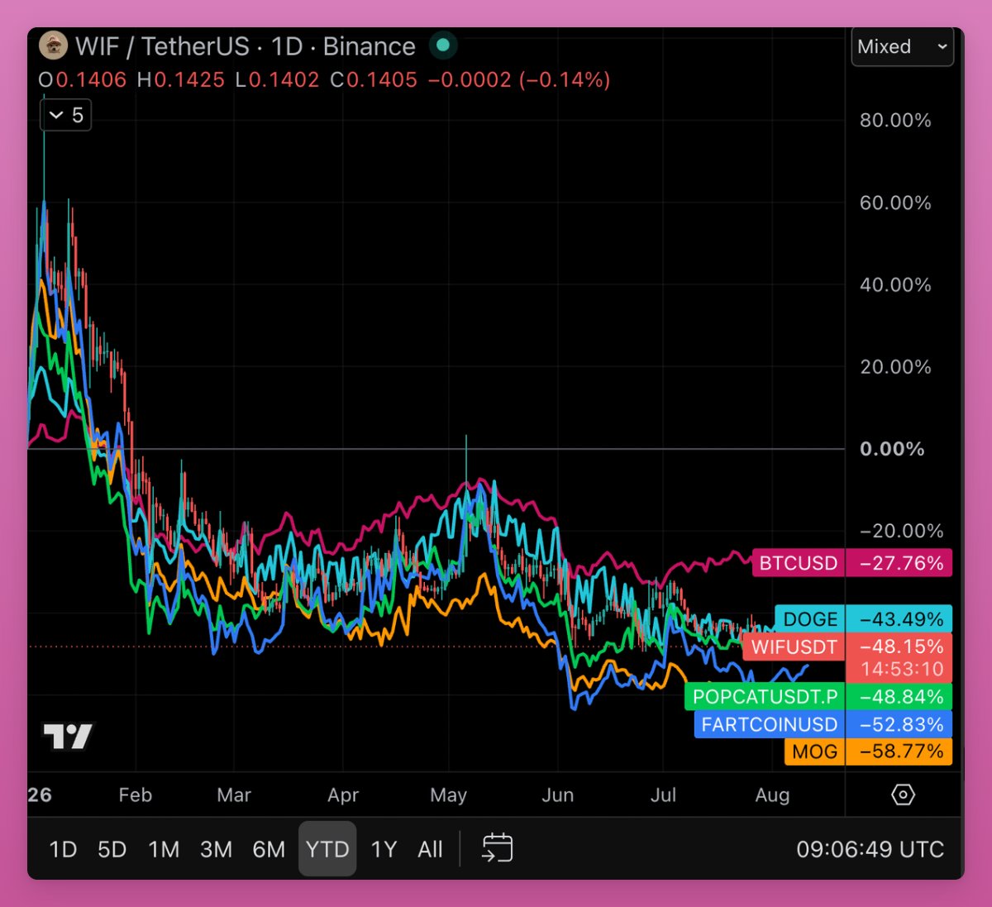Click the green market status dot

(443, 45)
